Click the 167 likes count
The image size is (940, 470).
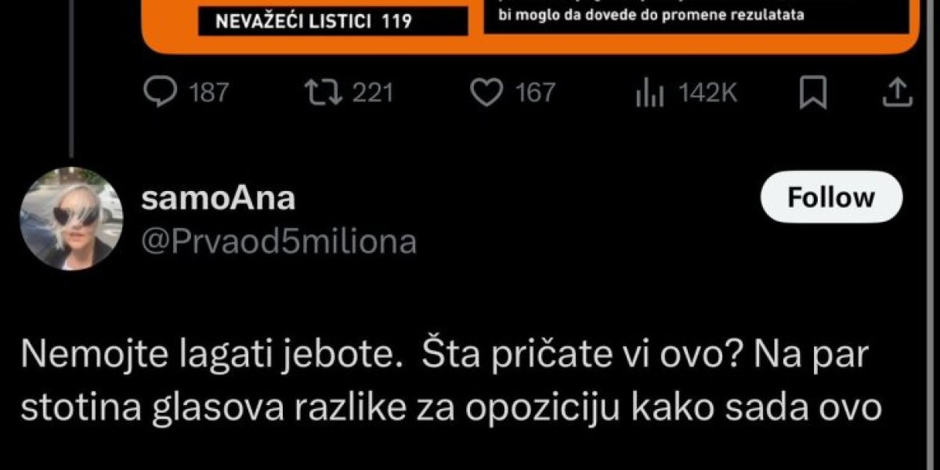(x=535, y=94)
